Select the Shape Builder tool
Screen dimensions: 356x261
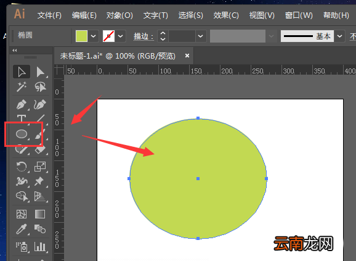[22, 196]
